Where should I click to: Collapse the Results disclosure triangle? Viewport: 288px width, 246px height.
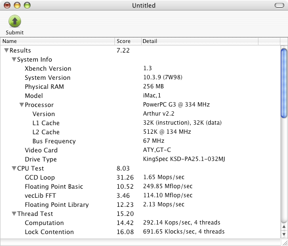coord(6,50)
